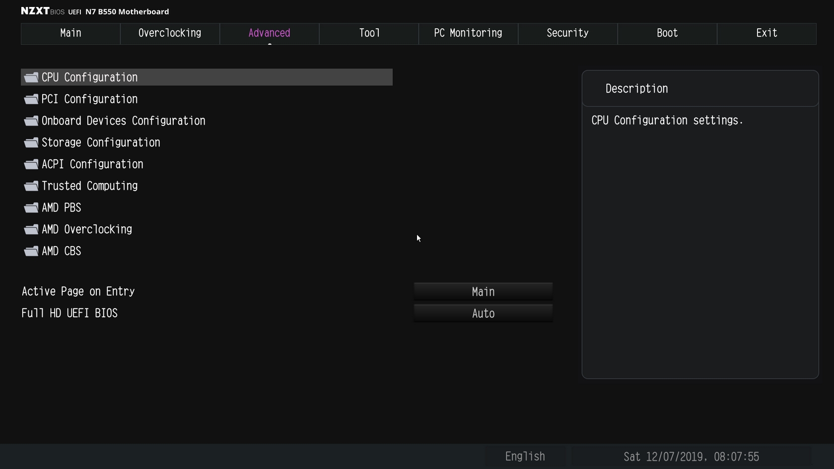Click the Trusted Computing folder icon
The width and height of the screenshot is (834, 469).
click(31, 186)
